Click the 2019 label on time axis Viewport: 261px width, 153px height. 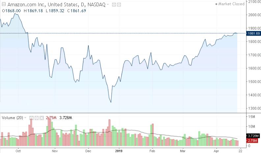tap(119, 150)
